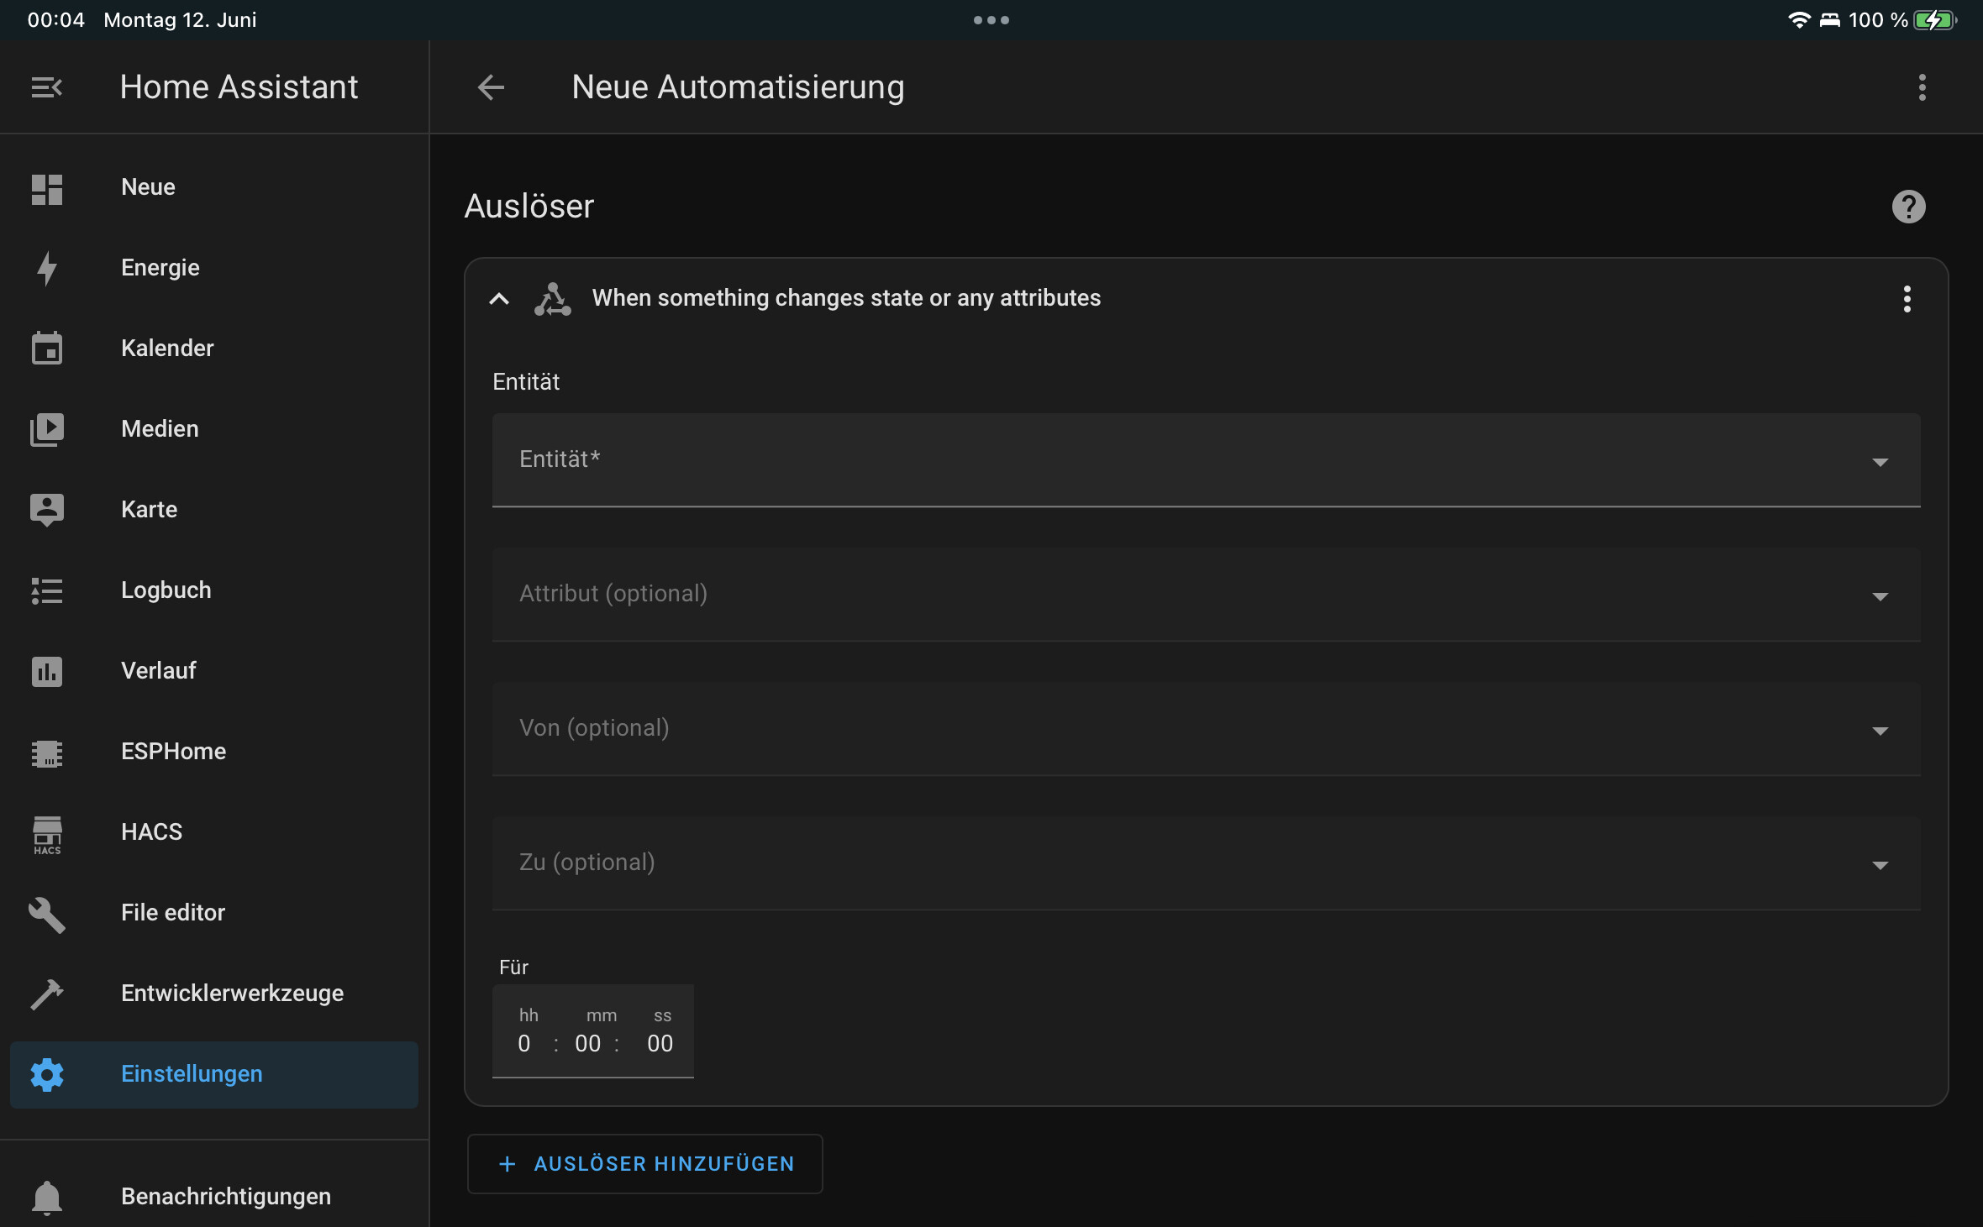Open the Kalender menu item
Image resolution: width=1983 pixels, height=1227 pixels.
(214, 349)
